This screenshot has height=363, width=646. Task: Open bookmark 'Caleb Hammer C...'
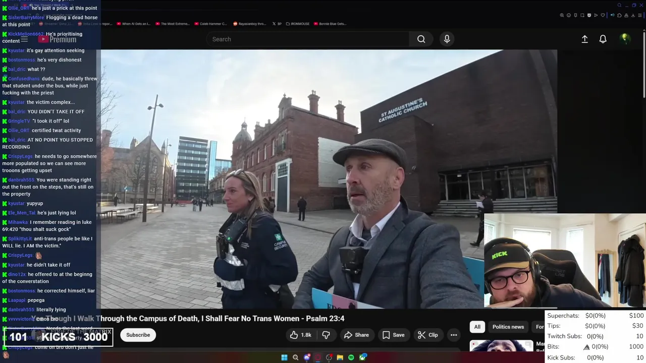point(210,24)
